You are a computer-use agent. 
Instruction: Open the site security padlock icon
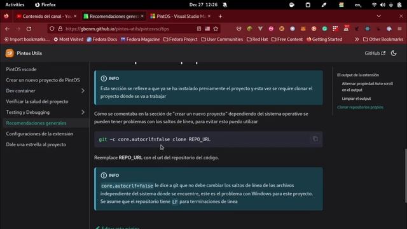pyautogui.click(x=60, y=29)
